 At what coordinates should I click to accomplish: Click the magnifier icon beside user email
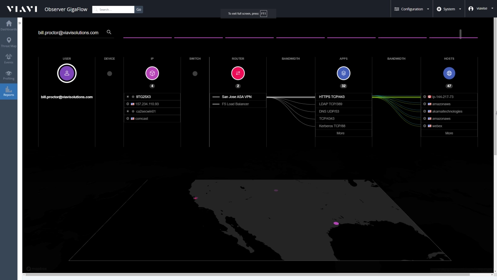pos(109,32)
